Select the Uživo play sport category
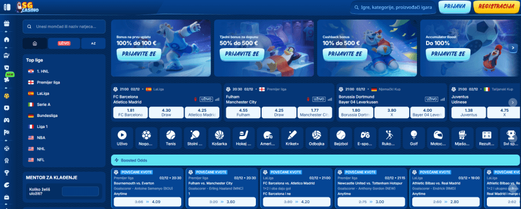 [x=122, y=138]
